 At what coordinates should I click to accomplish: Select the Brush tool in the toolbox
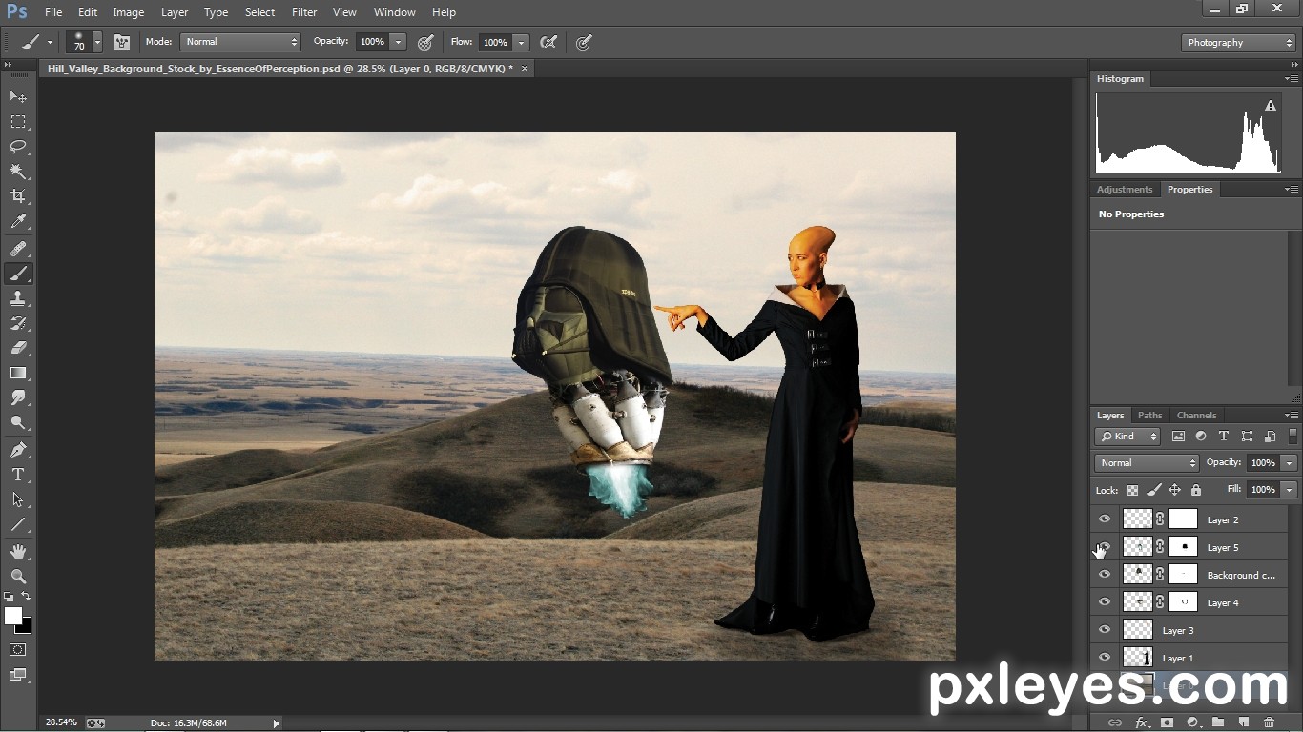[x=18, y=274]
